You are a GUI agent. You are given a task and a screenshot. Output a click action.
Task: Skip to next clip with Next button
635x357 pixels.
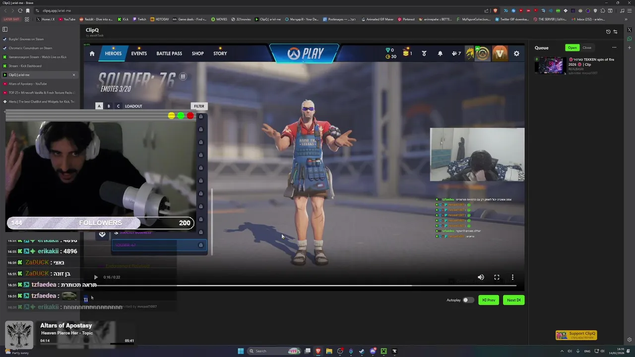point(514,300)
